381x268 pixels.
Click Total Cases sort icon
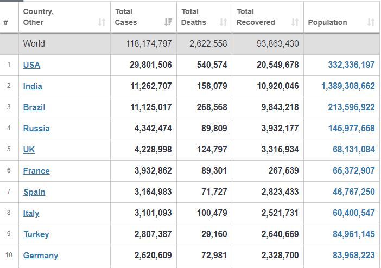tap(168, 22)
